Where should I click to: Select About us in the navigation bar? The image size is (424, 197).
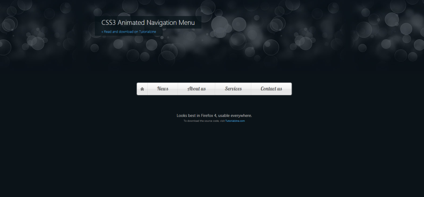[x=197, y=89]
